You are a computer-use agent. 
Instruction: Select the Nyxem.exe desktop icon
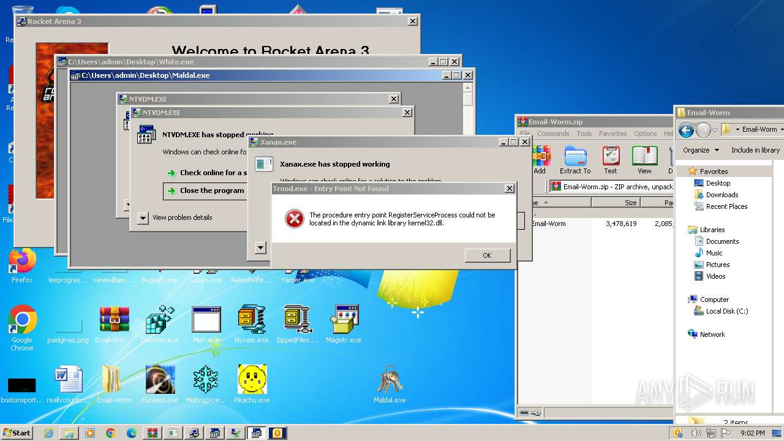coord(252,325)
